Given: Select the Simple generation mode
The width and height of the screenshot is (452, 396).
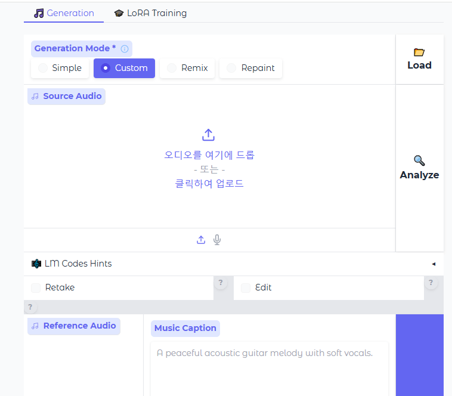Looking at the screenshot, I should pyautogui.click(x=60, y=68).
